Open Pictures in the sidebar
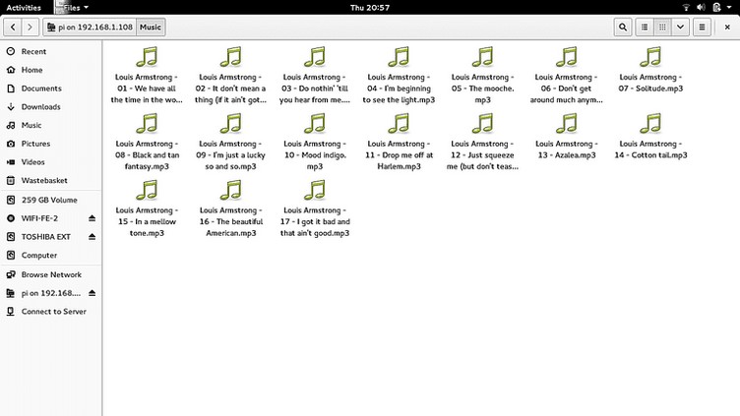Viewport: 740px width, 416px height. [50, 144]
